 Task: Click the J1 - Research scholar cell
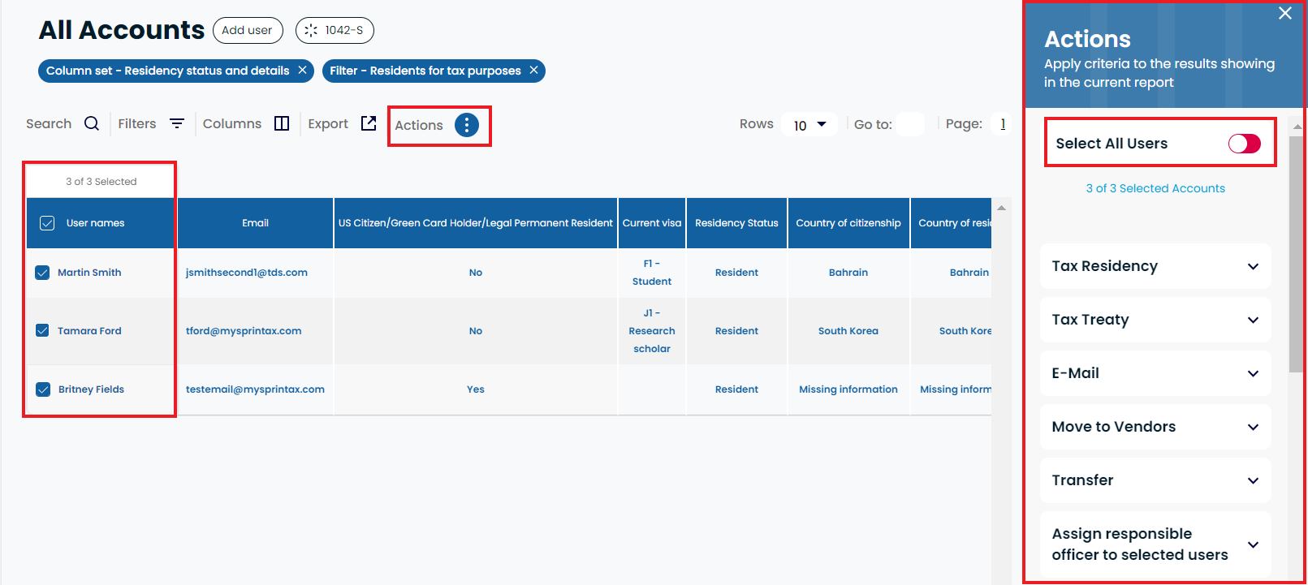(652, 331)
